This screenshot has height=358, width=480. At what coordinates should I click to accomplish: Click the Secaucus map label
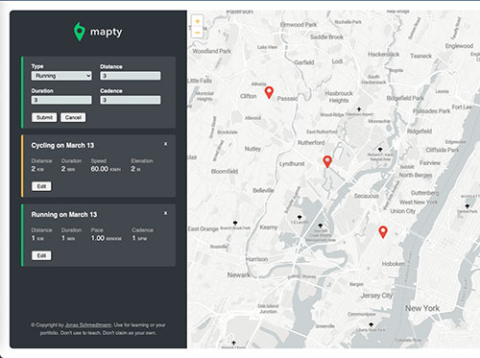[366, 196]
